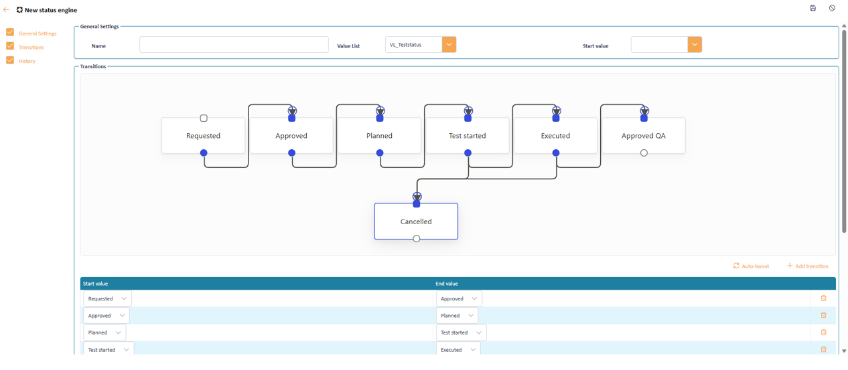Click the plus icon for Add transition
This screenshot has width=848, height=370.
pos(790,266)
